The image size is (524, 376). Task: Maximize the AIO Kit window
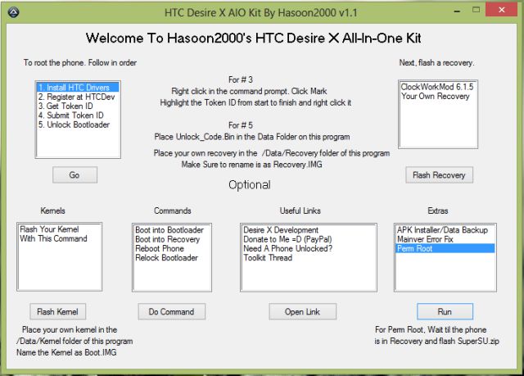(476, 10)
